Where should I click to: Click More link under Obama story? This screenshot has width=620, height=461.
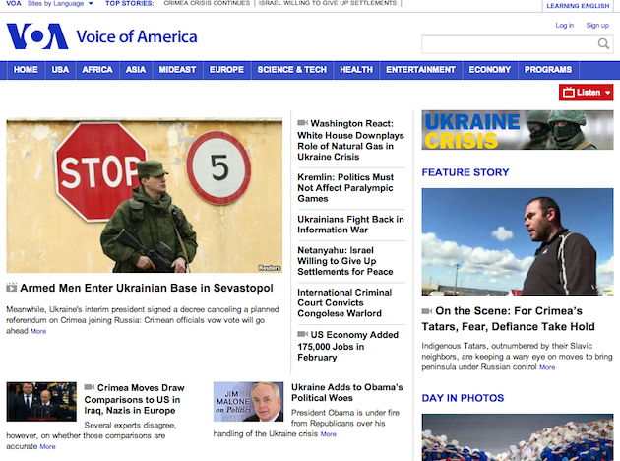coord(328,434)
